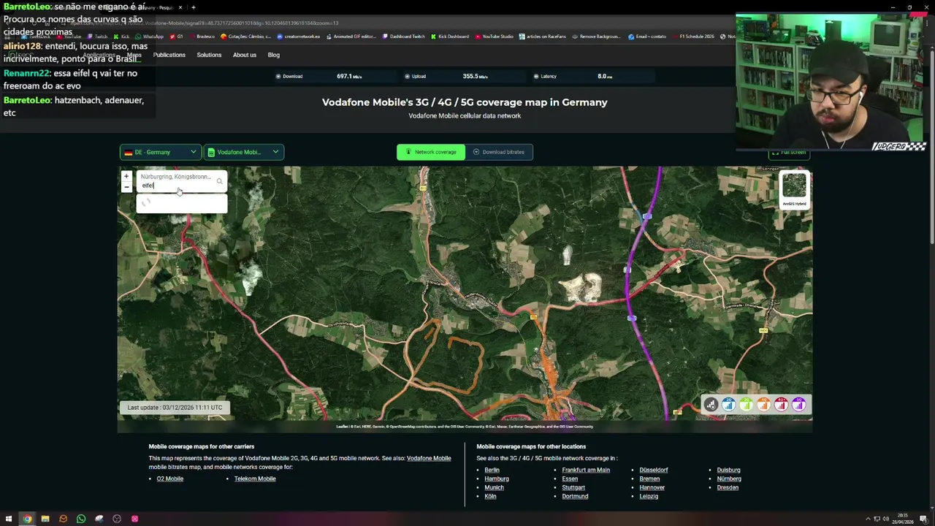Open the Köln coverage link
The width and height of the screenshot is (935, 526).
click(490, 496)
